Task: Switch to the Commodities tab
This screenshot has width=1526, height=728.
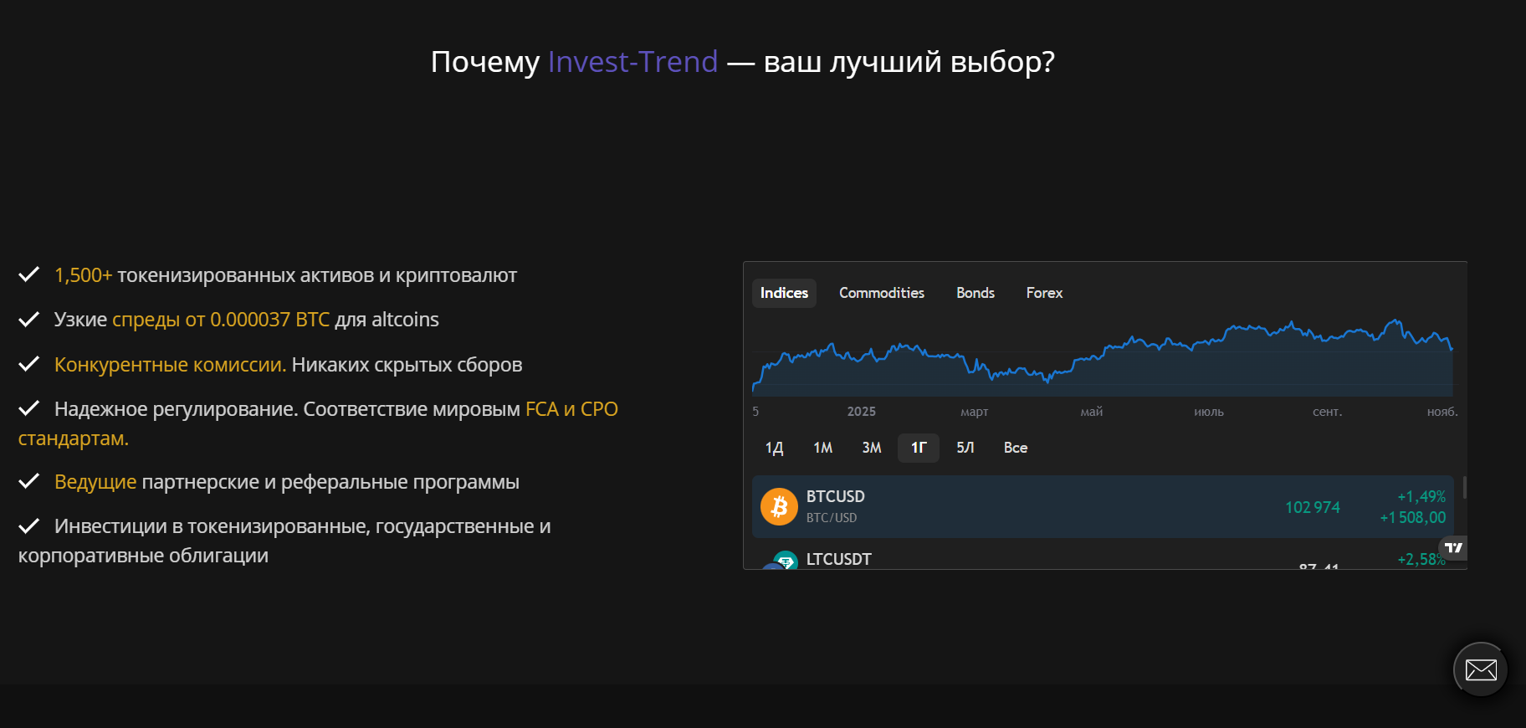Action: click(x=882, y=293)
